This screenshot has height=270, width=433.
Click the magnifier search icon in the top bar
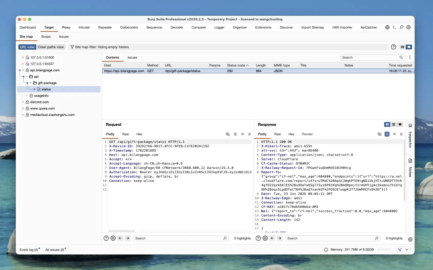click(x=401, y=27)
